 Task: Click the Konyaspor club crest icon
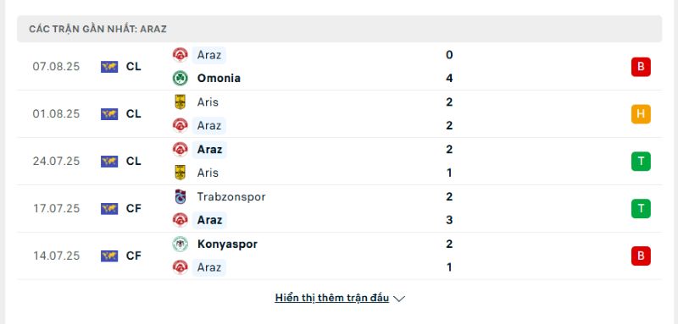pyautogui.click(x=180, y=244)
